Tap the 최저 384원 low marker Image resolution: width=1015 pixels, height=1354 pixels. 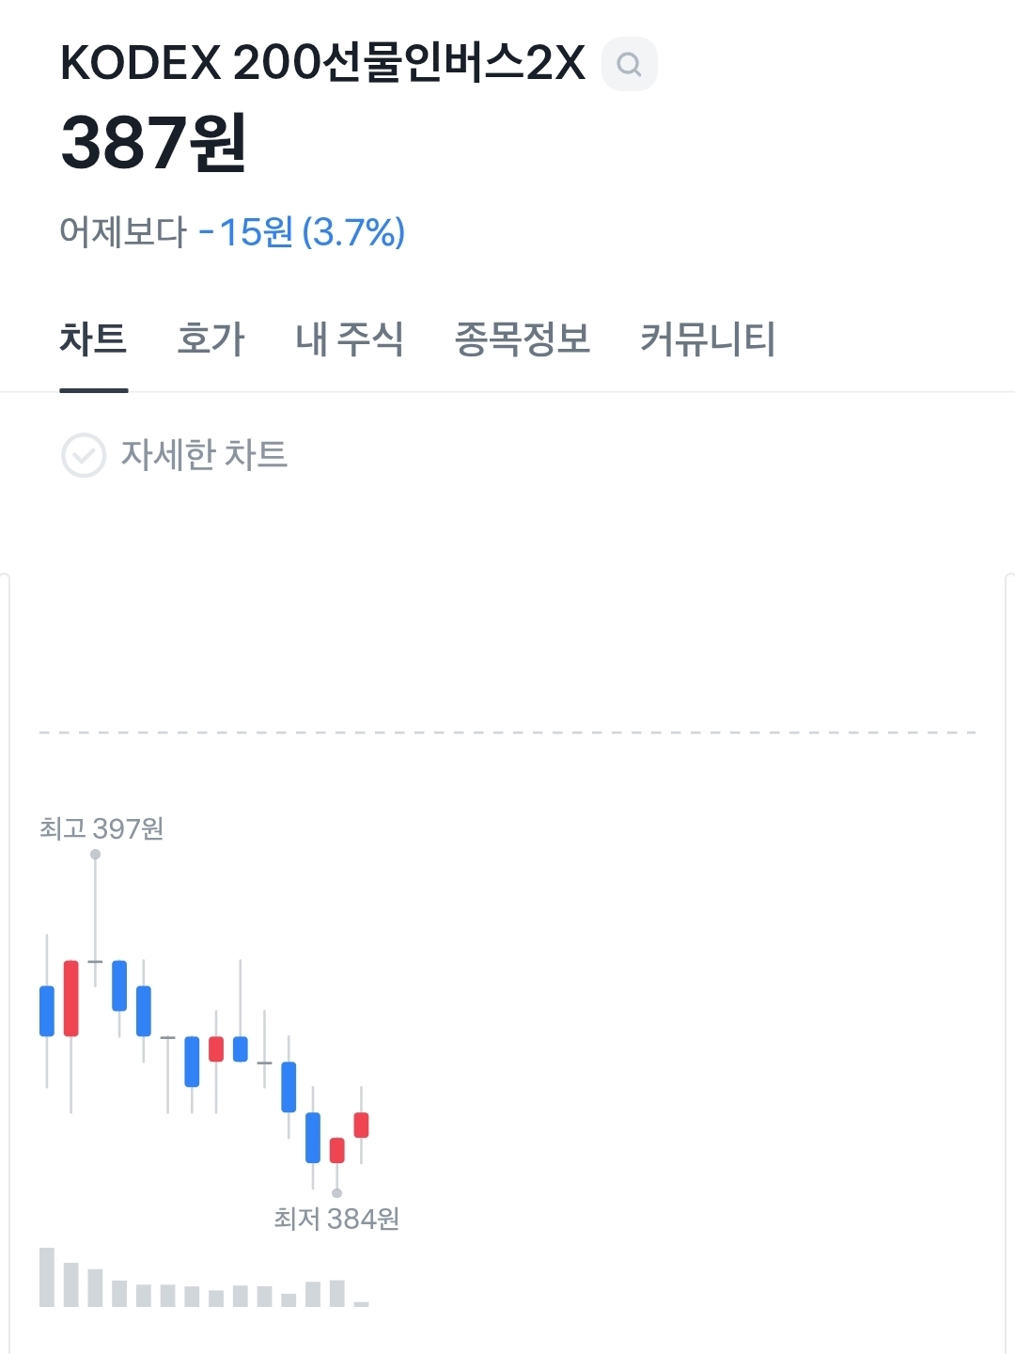tap(336, 1219)
